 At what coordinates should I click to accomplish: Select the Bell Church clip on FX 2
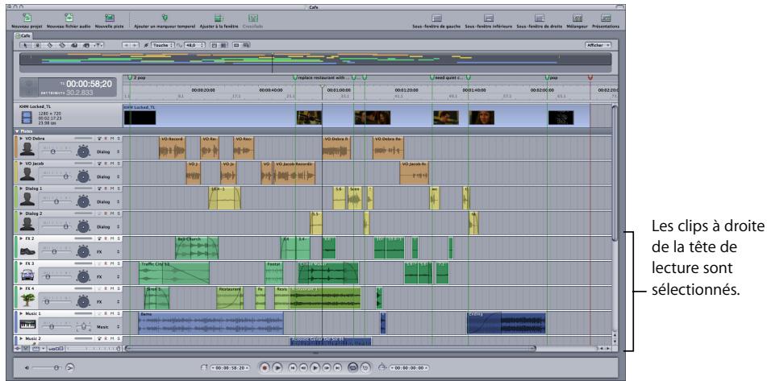point(197,247)
